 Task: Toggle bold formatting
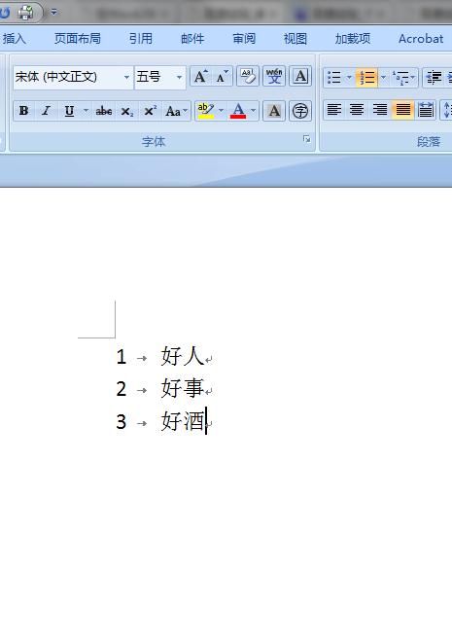point(24,111)
